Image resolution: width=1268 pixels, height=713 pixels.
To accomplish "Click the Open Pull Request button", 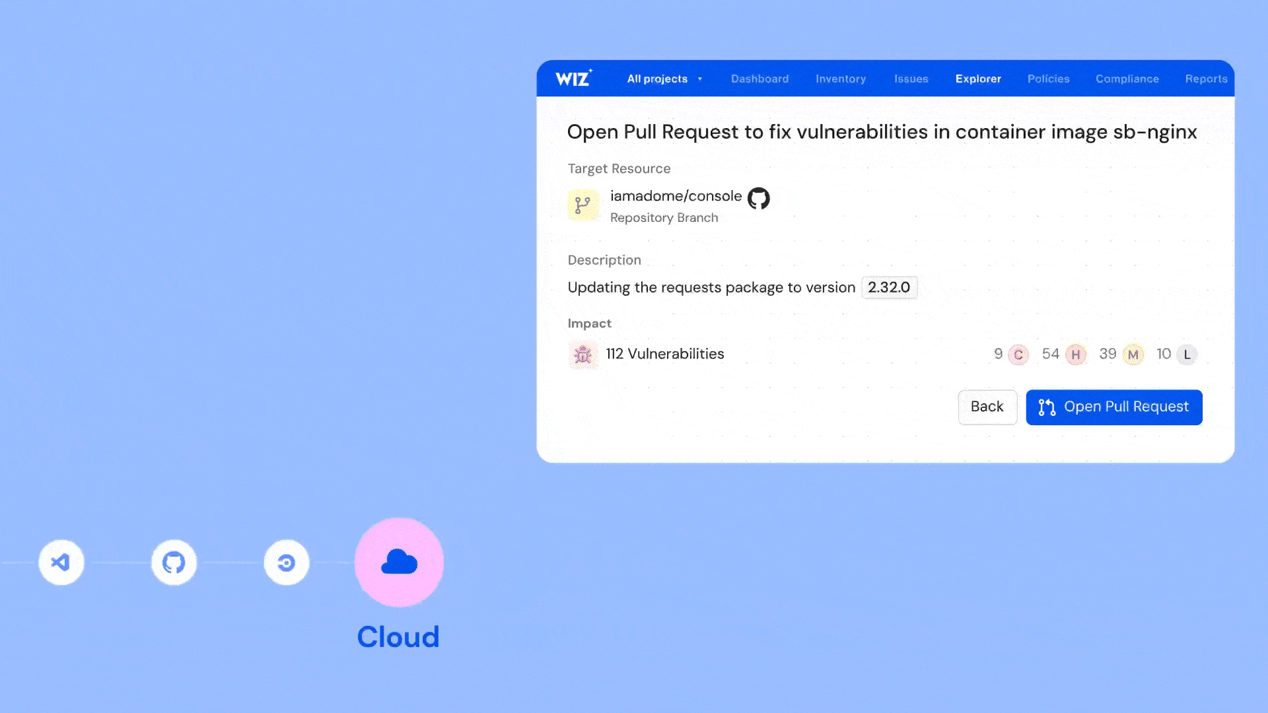I will pos(1113,407).
